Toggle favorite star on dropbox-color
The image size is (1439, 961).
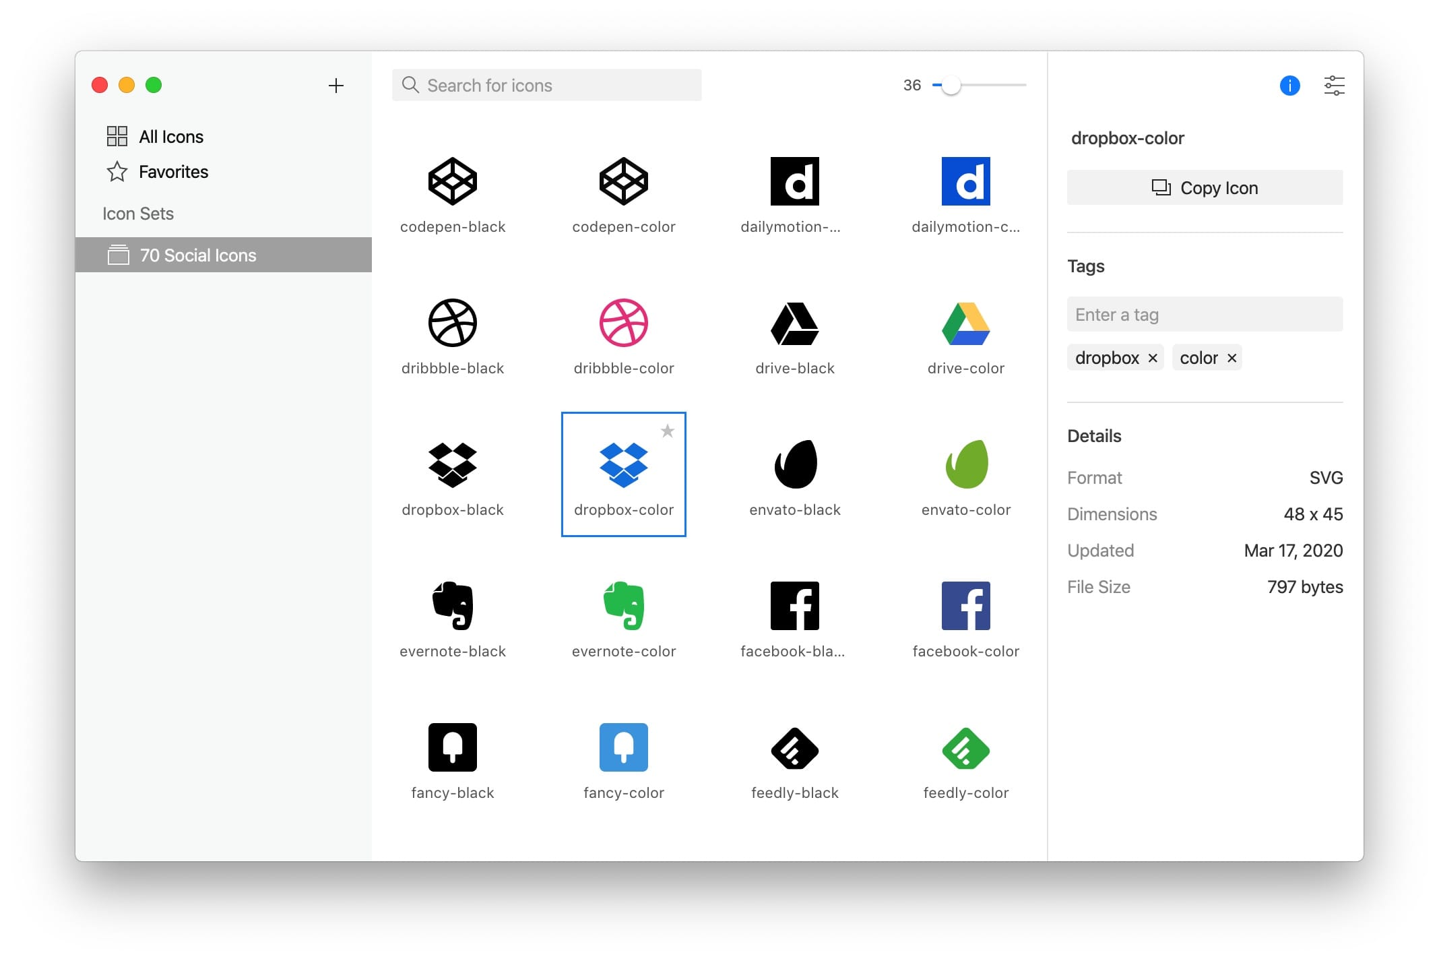click(667, 431)
